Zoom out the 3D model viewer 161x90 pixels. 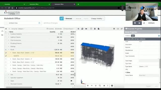click(92, 85)
